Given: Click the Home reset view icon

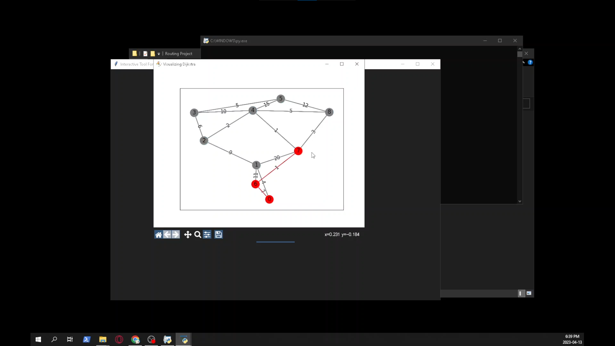Looking at the screenshot, I should click(x=158, y=235).
